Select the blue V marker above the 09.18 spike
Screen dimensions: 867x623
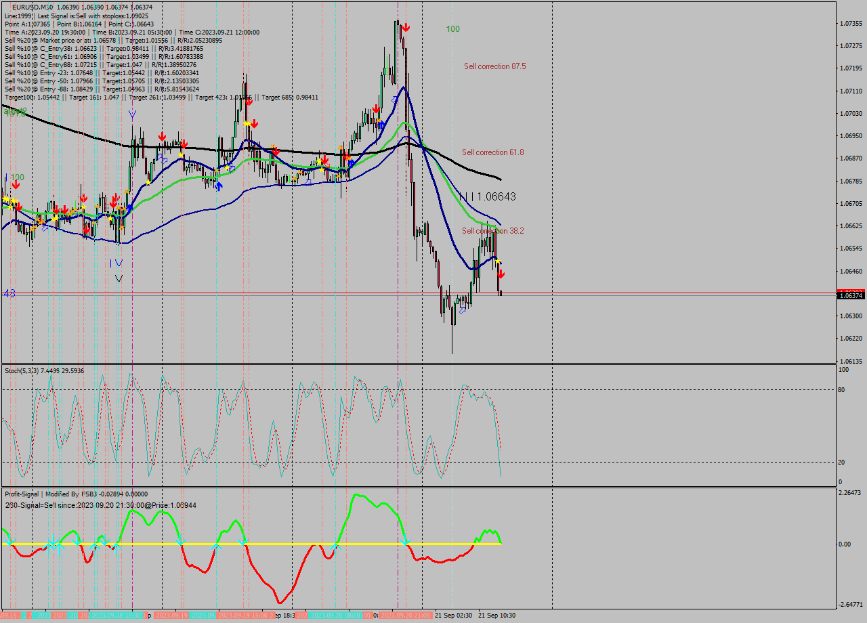[132, 115]
